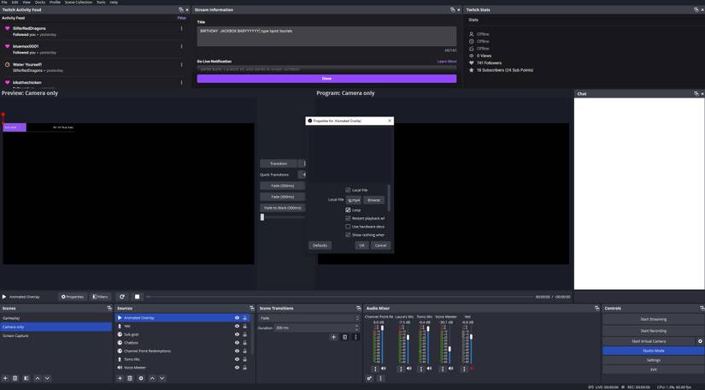Click the Start Streaming button
This screenshot has height=390, width=705.
tap(653, 319)
